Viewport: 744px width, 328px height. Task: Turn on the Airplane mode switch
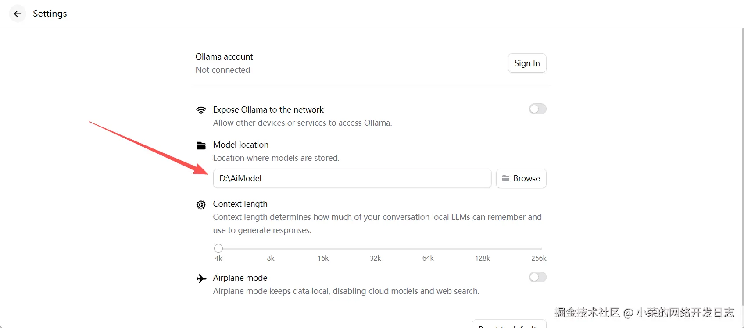pyautogui.click(x=537, y=277)
